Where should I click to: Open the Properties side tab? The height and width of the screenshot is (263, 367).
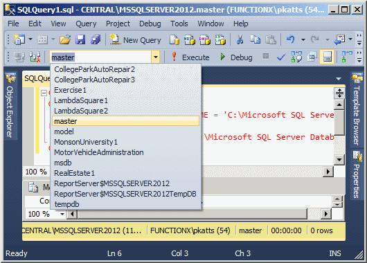pos(357,175)
